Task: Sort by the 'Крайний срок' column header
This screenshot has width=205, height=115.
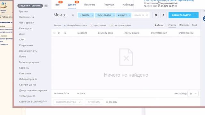Action: coord(105,33)
